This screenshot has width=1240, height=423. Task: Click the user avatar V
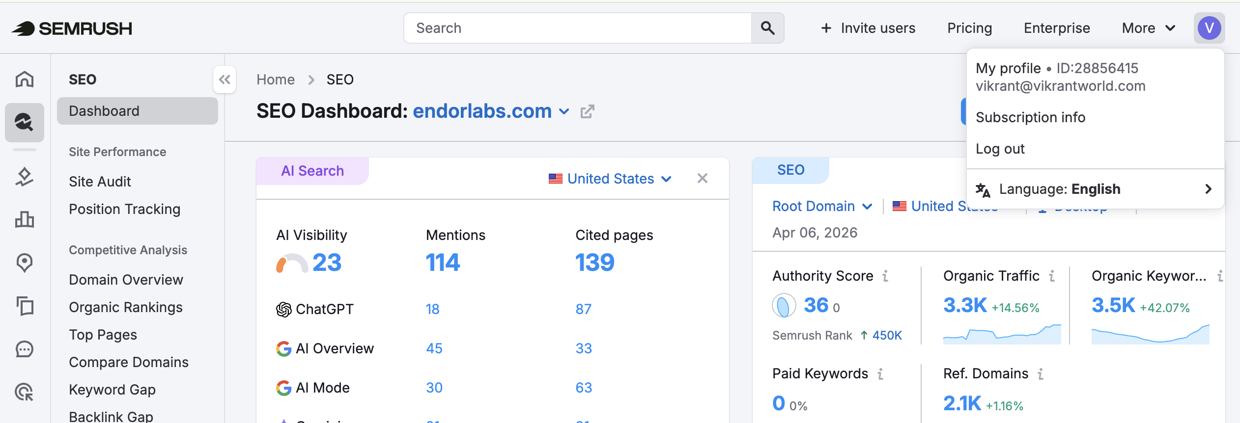click(x=1209, y=28)
